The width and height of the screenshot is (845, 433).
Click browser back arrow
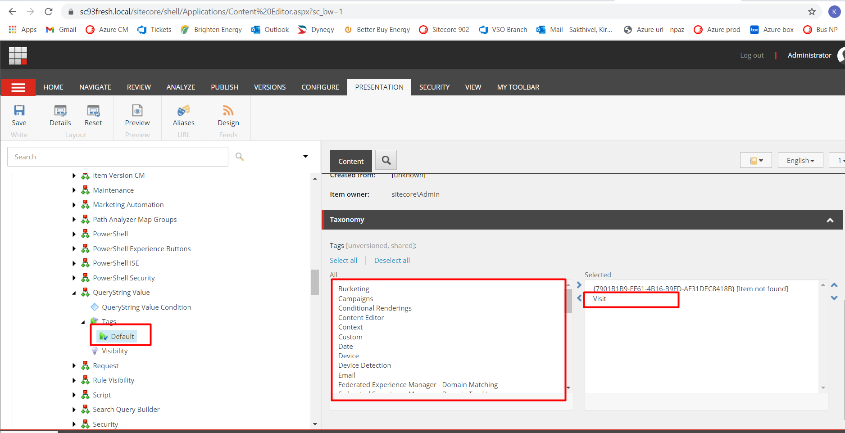(13, 12)
